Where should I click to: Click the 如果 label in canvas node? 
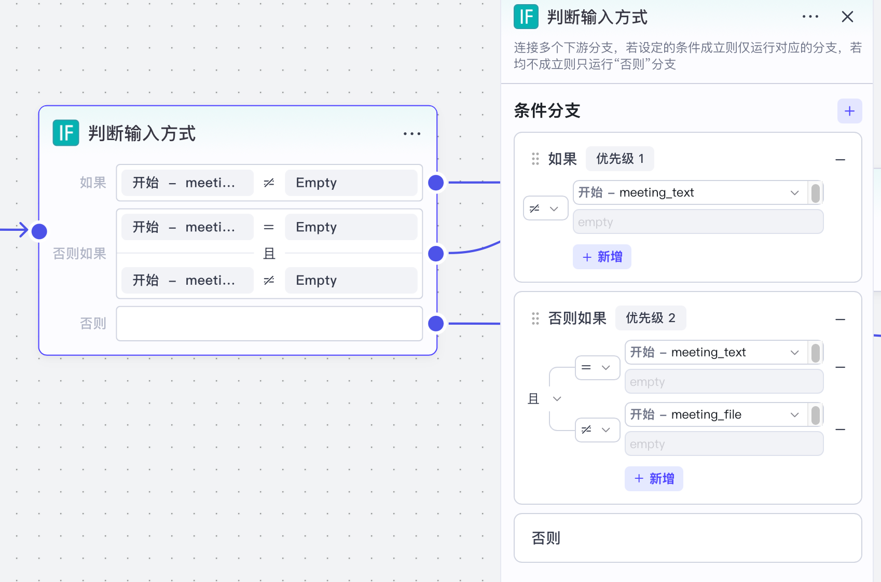click(x=93, y=183)
